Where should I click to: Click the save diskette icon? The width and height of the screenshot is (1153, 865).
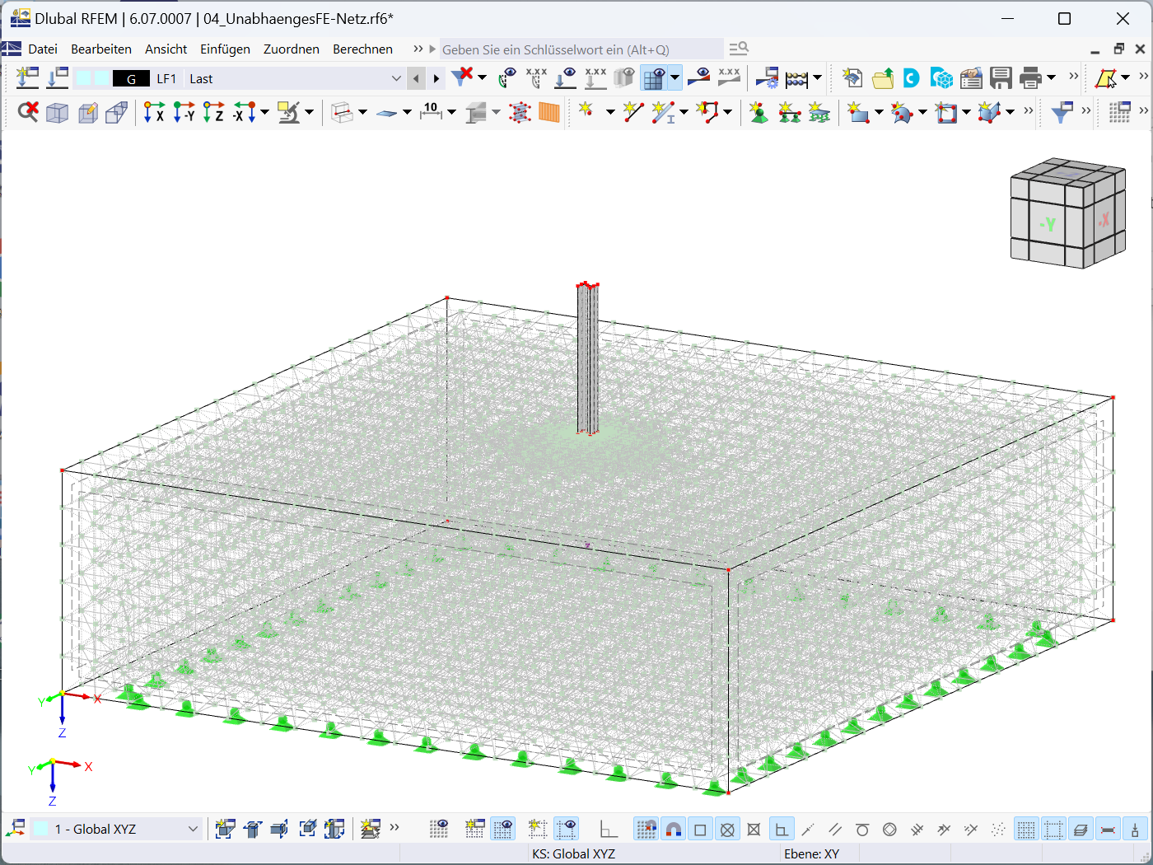pos(1001,78)
